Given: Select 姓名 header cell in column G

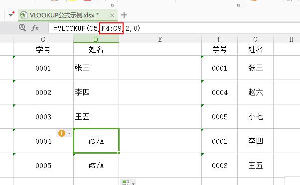Looking at the screenshot, I should point(256,49).
